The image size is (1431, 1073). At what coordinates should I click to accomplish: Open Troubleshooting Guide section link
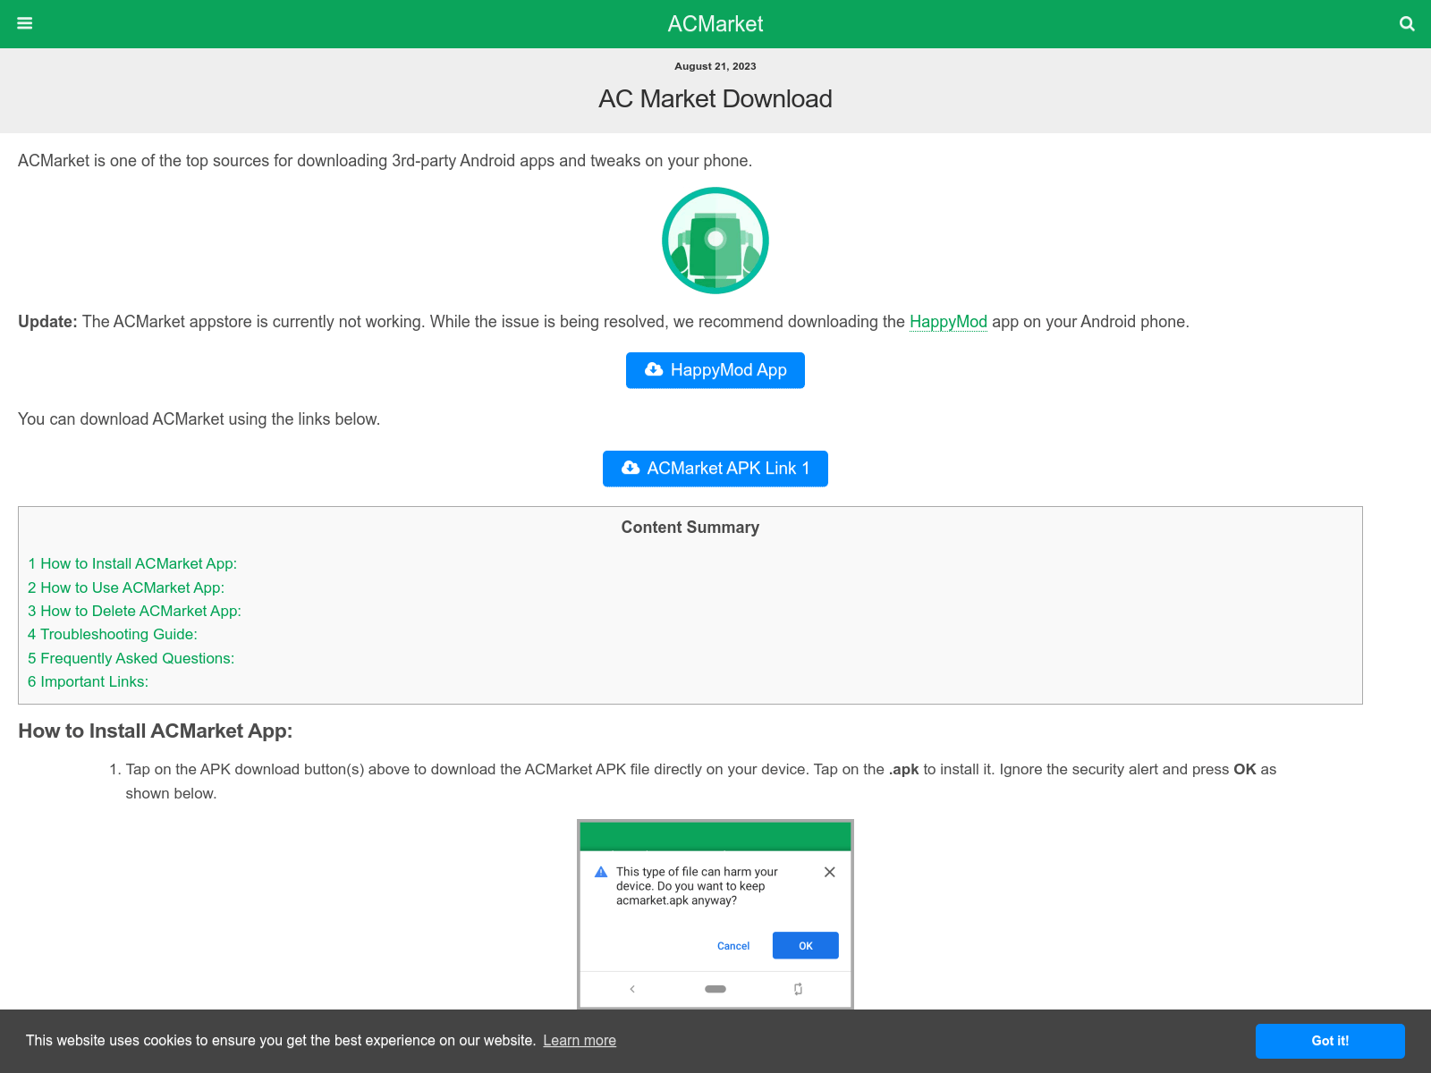pyautogui.click(x=113, y=634)
